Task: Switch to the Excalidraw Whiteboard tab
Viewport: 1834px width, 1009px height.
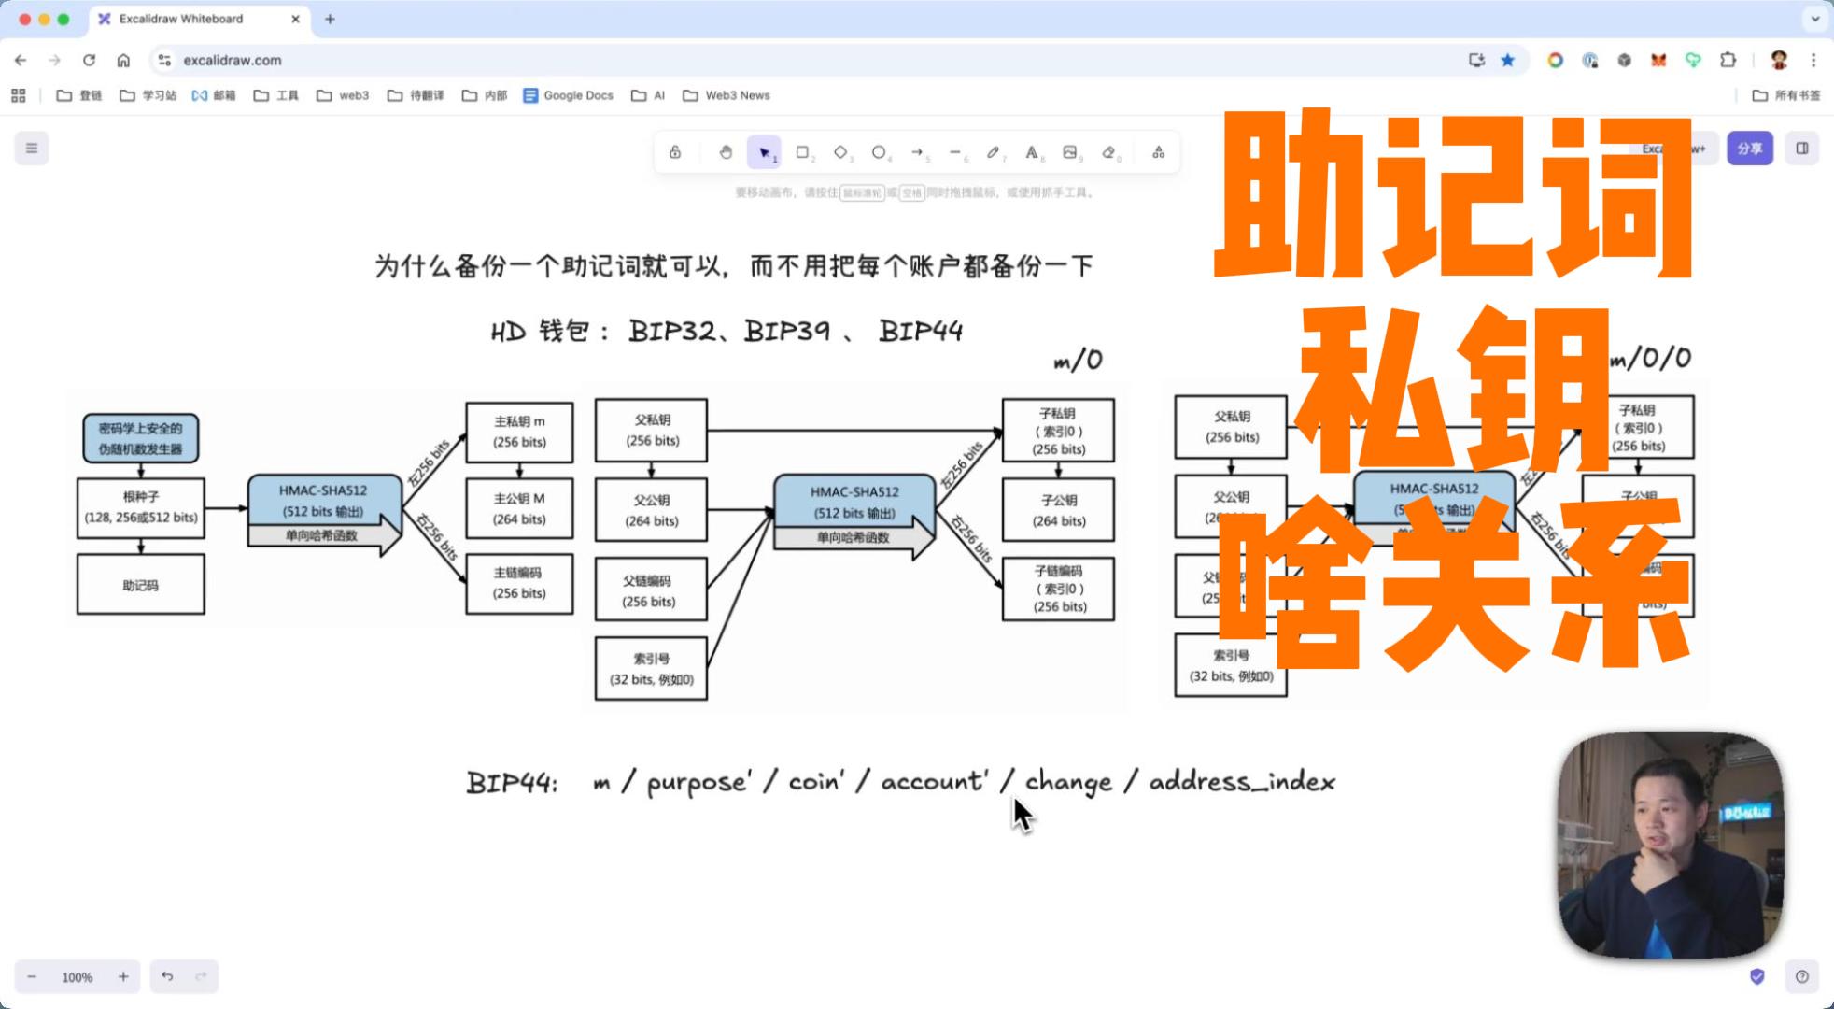Action: tap(181, 19)
